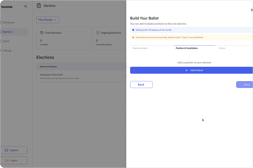Open Dashboard in the sidebar
The image size is (253, 168).
point(8,22)
